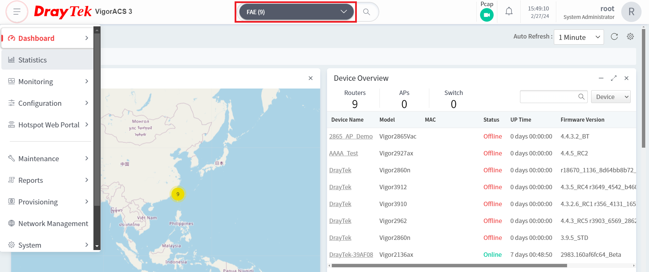649x272 pixels.
Task: Minimize the Device Overview panel
Action: (601, 78)
